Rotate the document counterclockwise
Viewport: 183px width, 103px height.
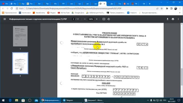[x=109, y=19]
